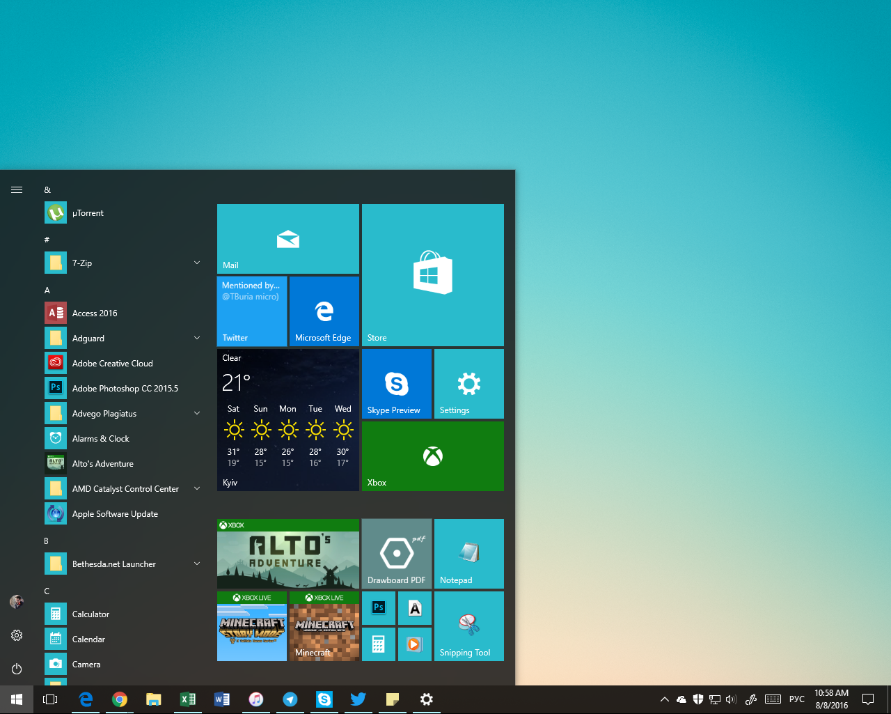The image size is (891, 714).
Task: Open the Snipping Tool tile
Action: [469, 626]
